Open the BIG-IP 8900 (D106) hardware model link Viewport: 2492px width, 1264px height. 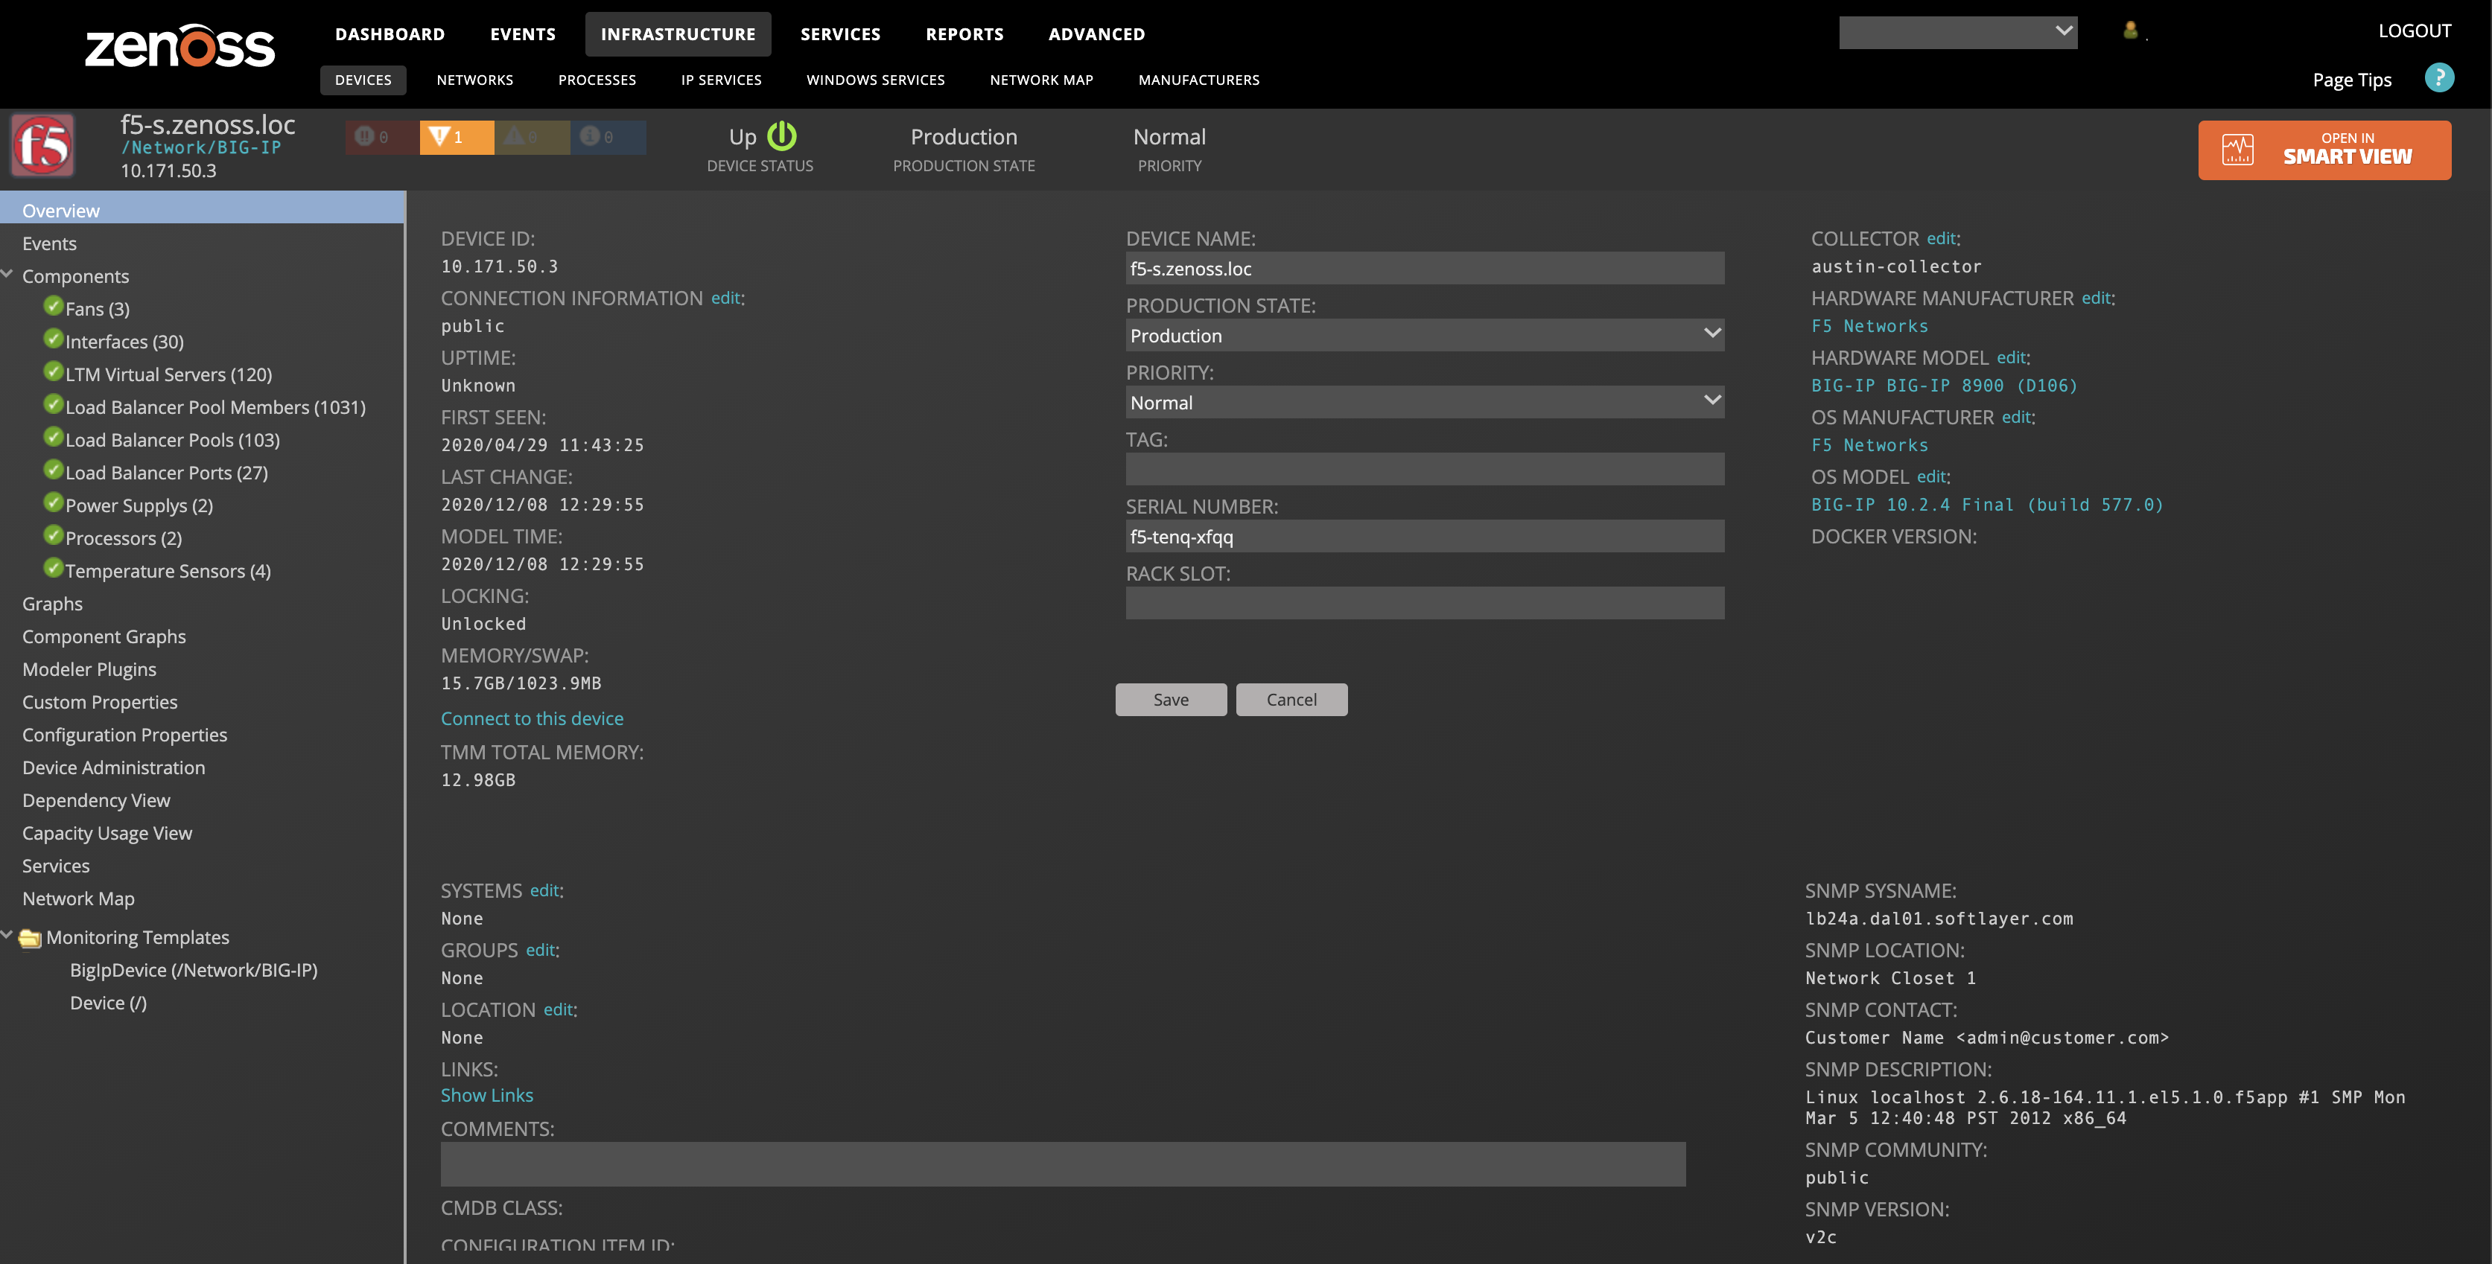point(1945,385)
